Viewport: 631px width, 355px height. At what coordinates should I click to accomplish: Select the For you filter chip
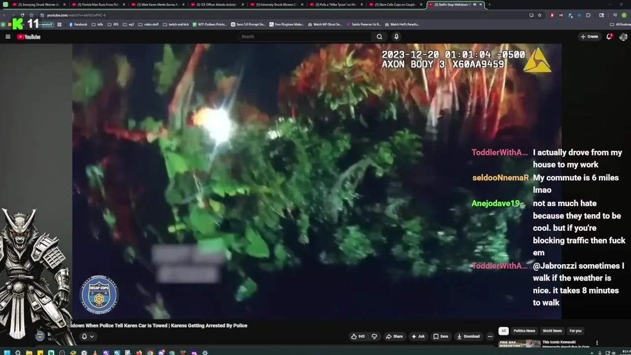pos(575,331)
